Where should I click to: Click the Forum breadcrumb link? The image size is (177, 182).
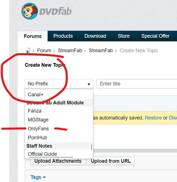tap(44, 51)
